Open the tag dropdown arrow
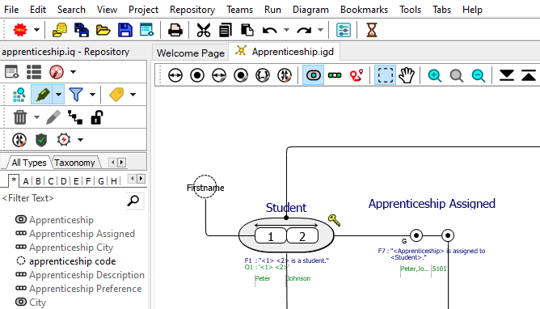Screen dimensions: 540x309 [x=133, y=95]
